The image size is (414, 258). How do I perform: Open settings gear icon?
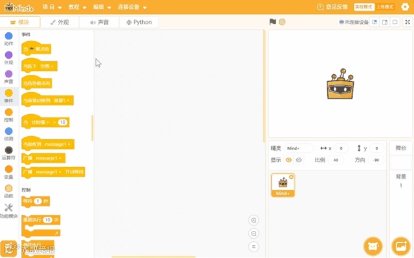pos(405,7)
